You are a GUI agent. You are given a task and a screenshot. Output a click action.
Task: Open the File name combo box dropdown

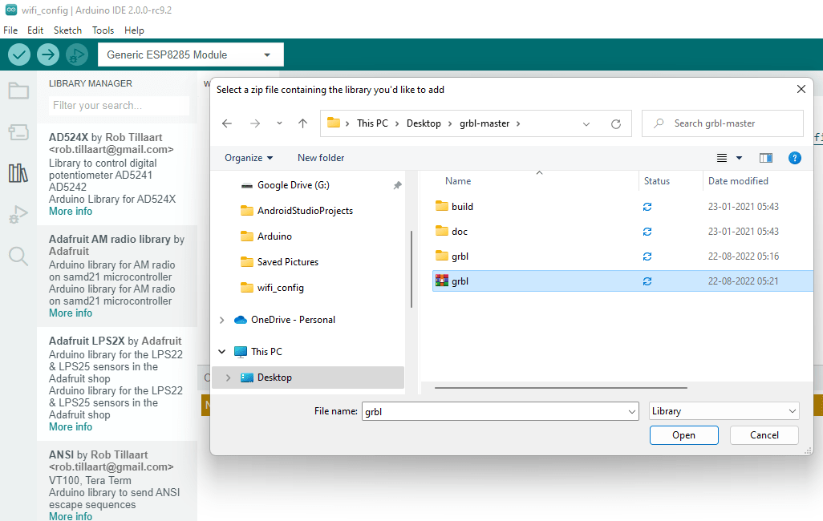632,412
